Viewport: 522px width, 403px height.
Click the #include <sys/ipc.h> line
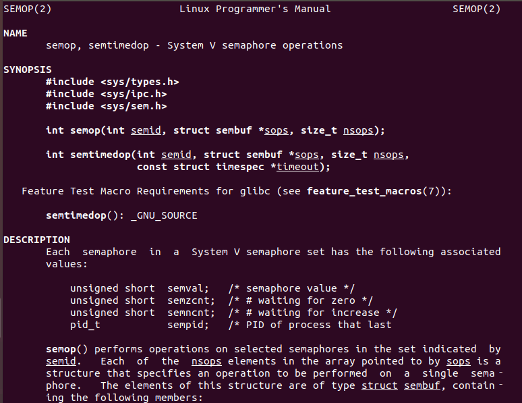(106, 94)
